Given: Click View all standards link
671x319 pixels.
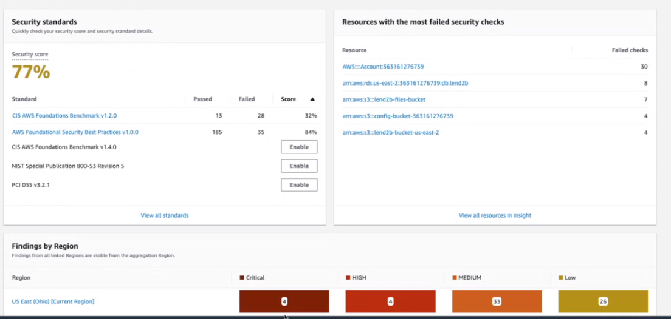Looking at the screenshot, I should 165,215.
